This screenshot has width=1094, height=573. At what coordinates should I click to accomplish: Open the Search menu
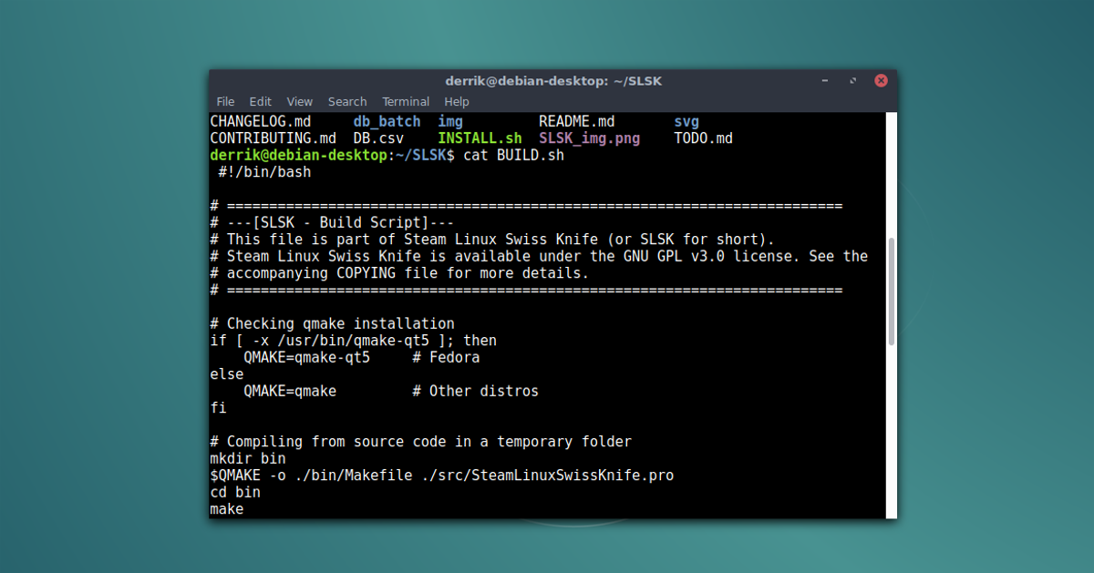click(x=347, y=101)
